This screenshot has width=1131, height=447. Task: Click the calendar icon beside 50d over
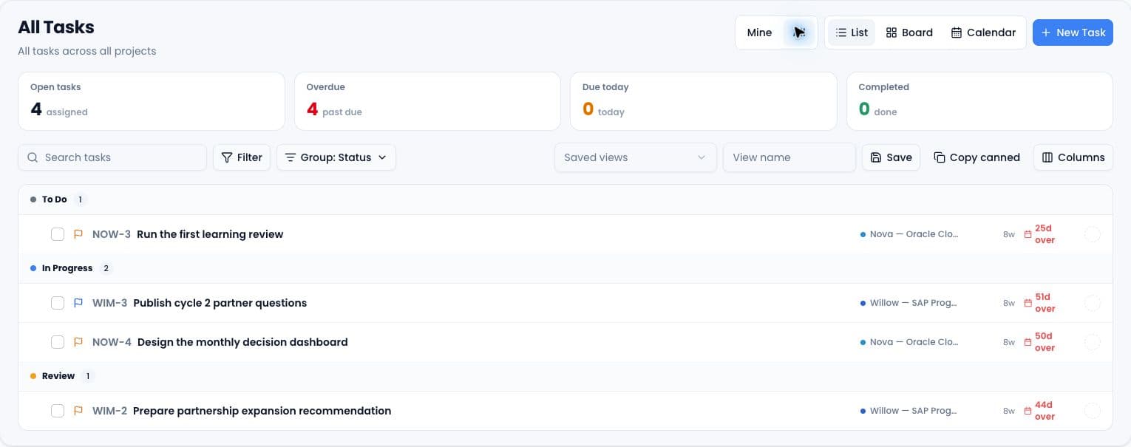[x=1028, y=342]
